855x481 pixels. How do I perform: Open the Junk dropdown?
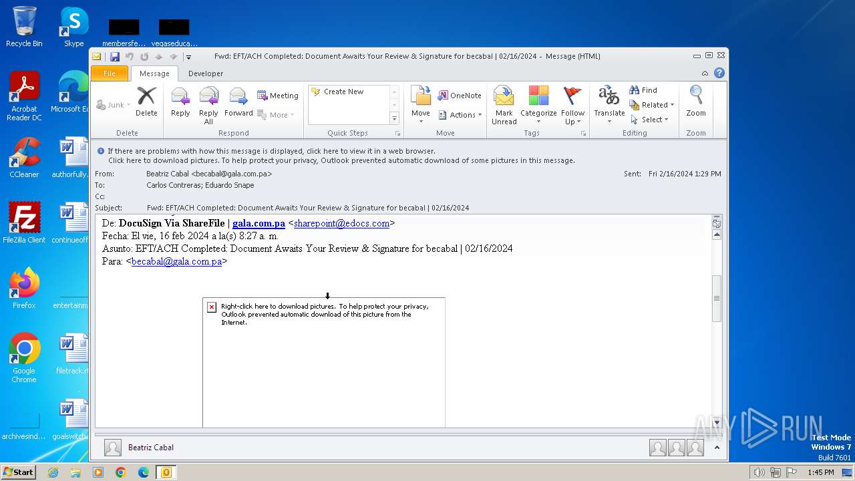114,105
